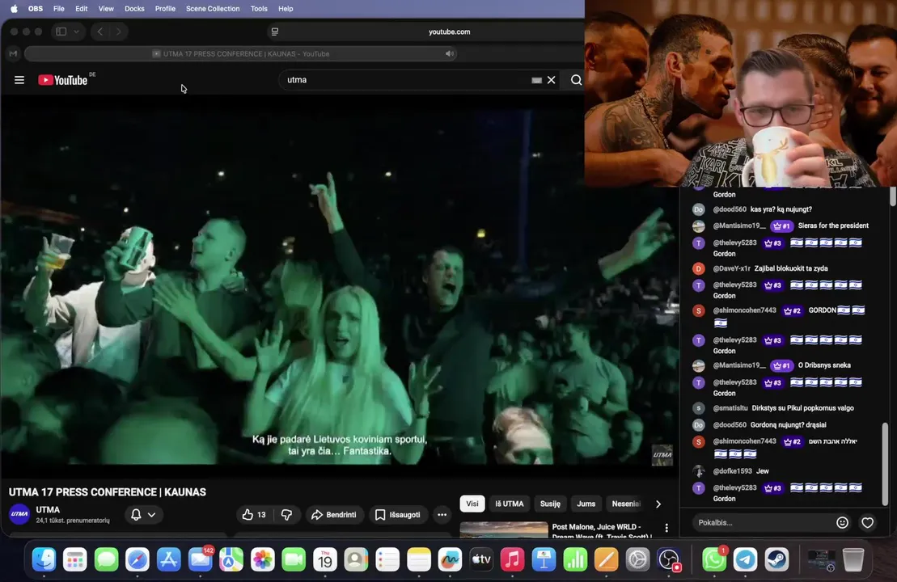Click @dofke1593 username in chat
The width and height of the screenshot is (897, 582).
pyautogui.click(x=732, y=471)
